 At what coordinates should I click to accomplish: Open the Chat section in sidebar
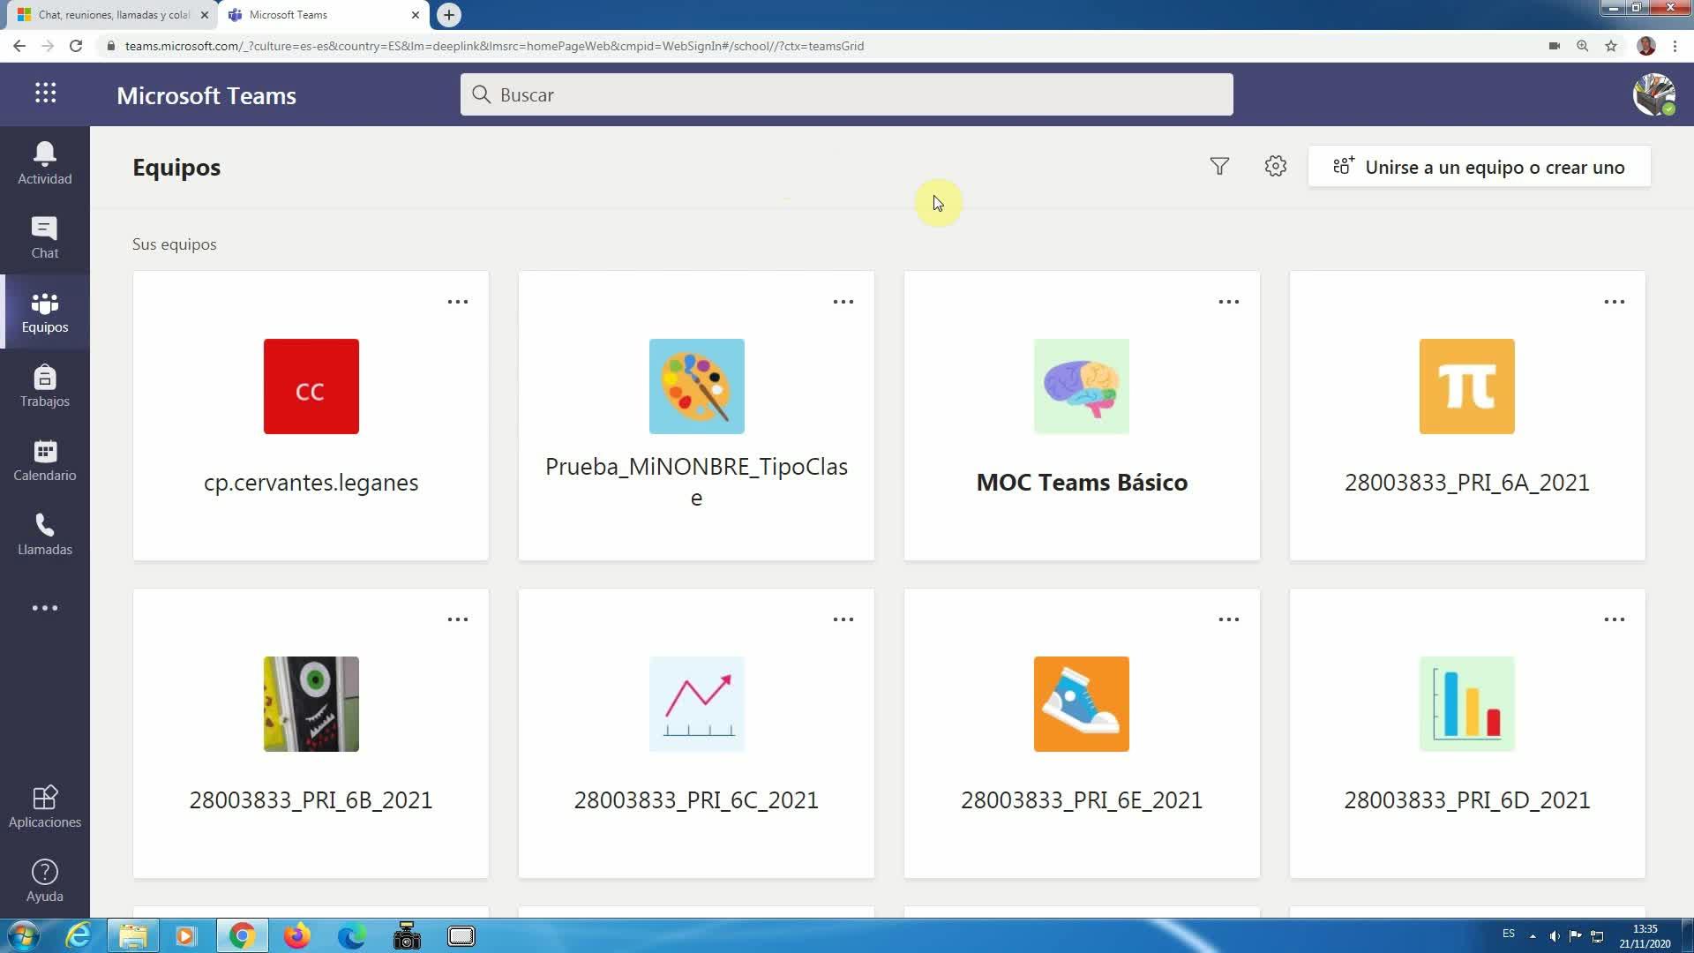click(x=45, y=237)
